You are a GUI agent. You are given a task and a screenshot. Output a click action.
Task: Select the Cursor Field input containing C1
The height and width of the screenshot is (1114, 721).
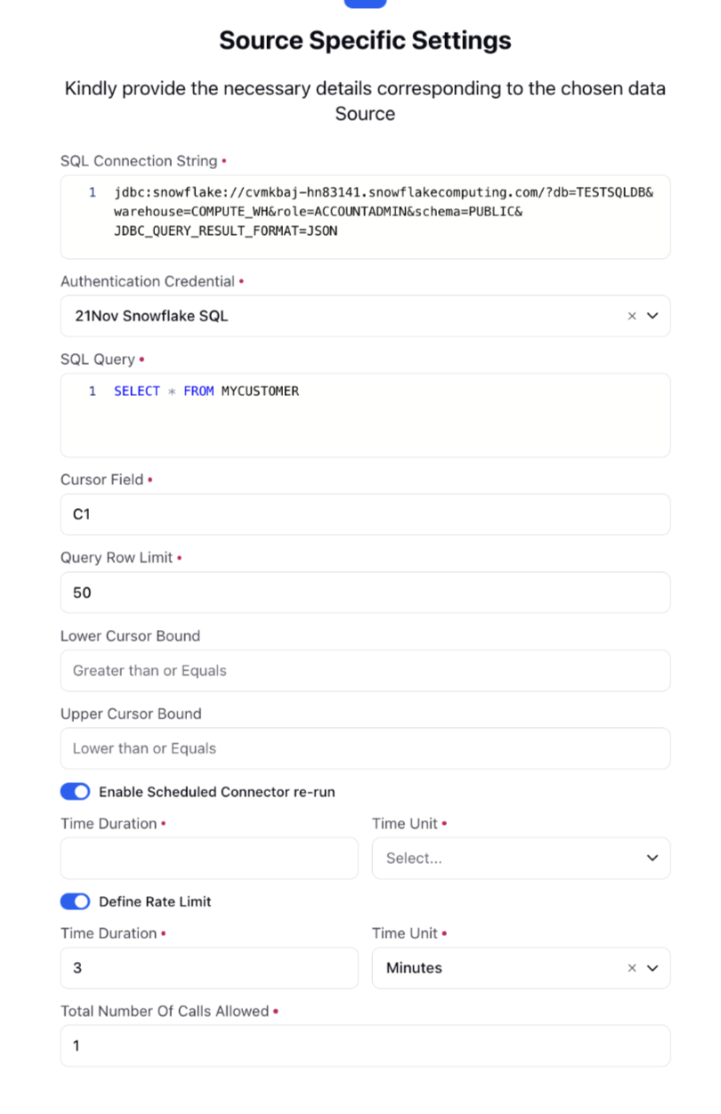(365, 514)
